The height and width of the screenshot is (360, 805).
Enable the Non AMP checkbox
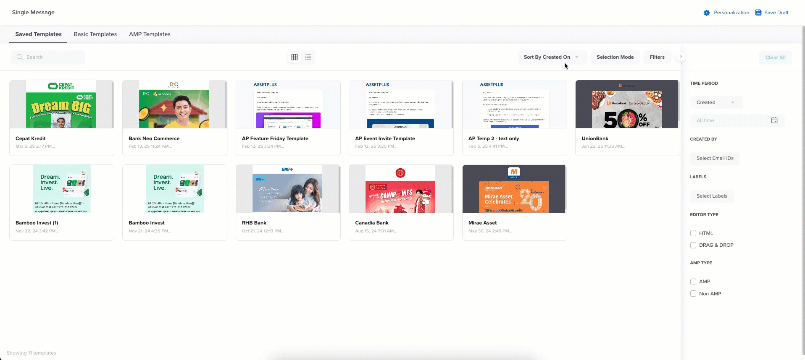(x=693, y=294)
